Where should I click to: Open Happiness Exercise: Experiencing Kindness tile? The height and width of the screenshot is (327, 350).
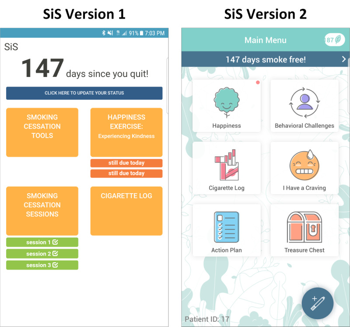(126, 132)
